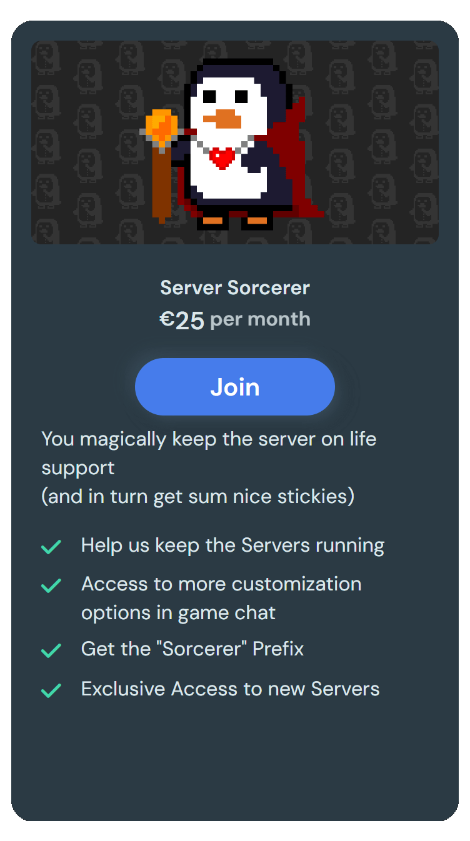Select "Exclusive Access to new Servers" benefit

point(231,689)
